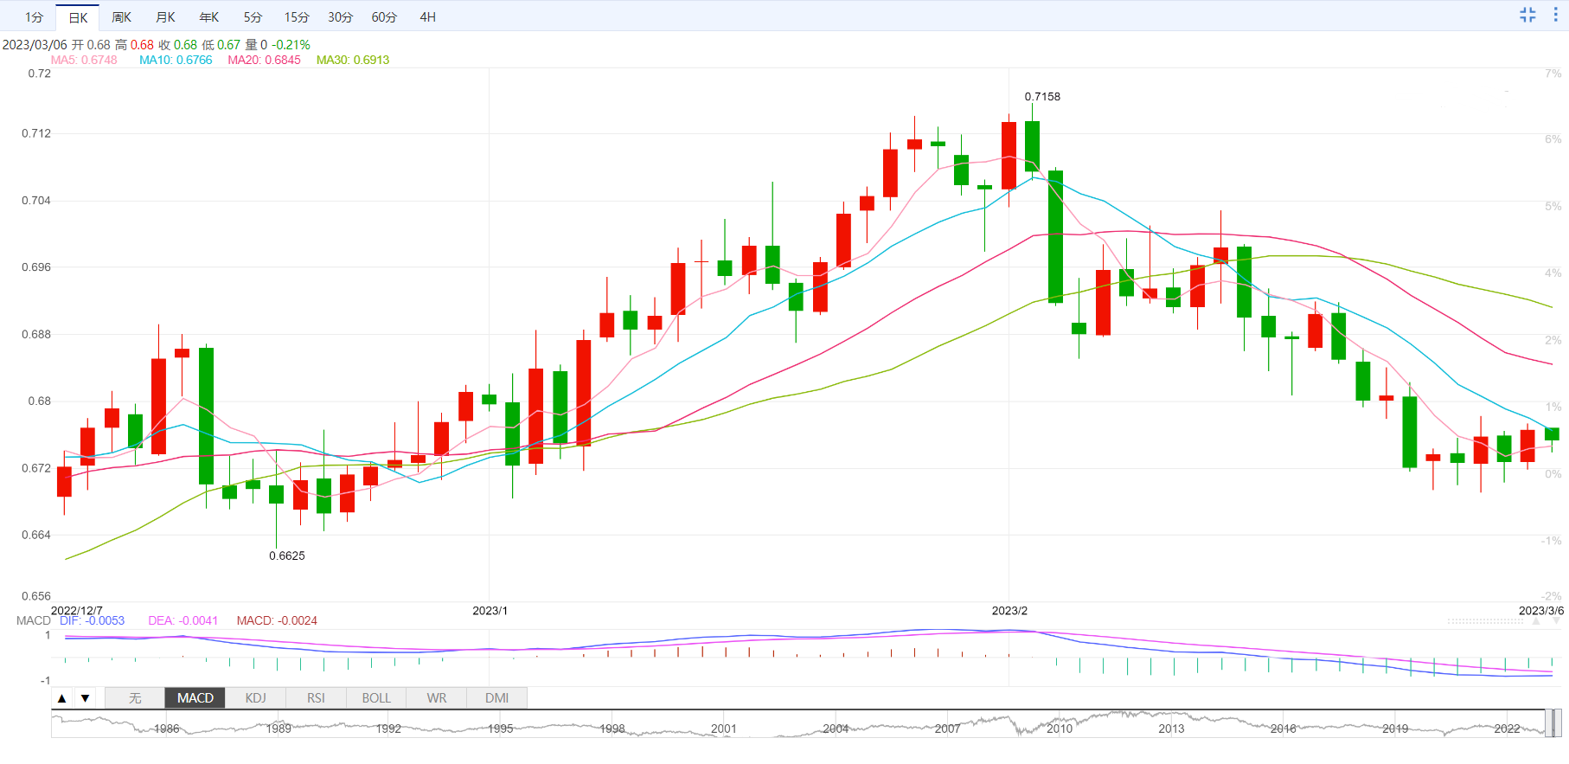Click the up triangle indicator arrow
1569x764 pixels.
61,698
